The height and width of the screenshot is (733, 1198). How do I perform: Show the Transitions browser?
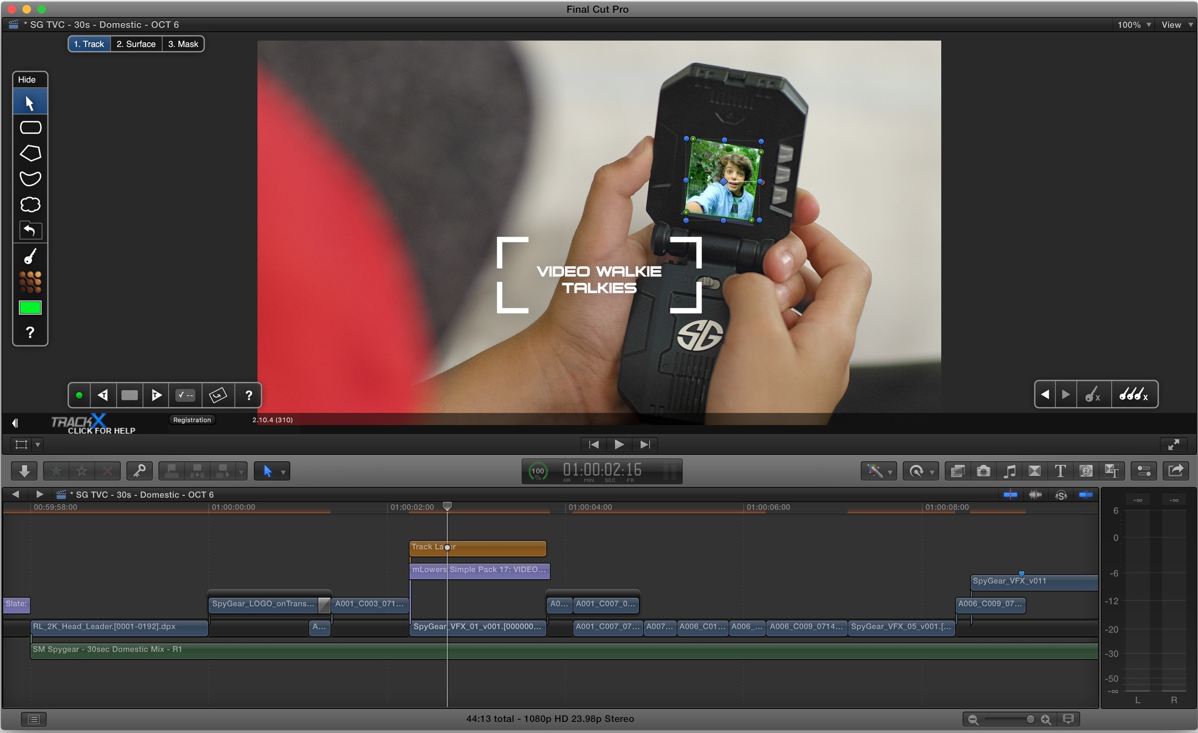(1035, 471)
